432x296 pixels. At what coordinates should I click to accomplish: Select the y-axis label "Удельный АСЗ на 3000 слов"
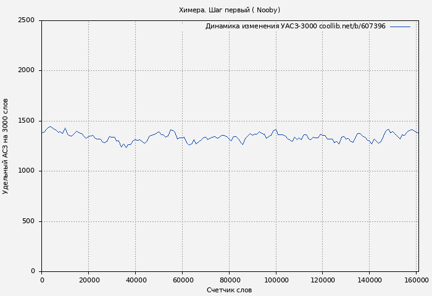tap(6, 146)
